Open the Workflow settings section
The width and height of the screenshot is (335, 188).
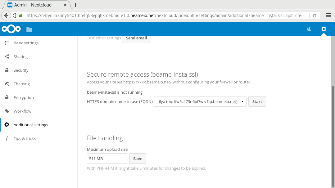[x=22, y=111]
